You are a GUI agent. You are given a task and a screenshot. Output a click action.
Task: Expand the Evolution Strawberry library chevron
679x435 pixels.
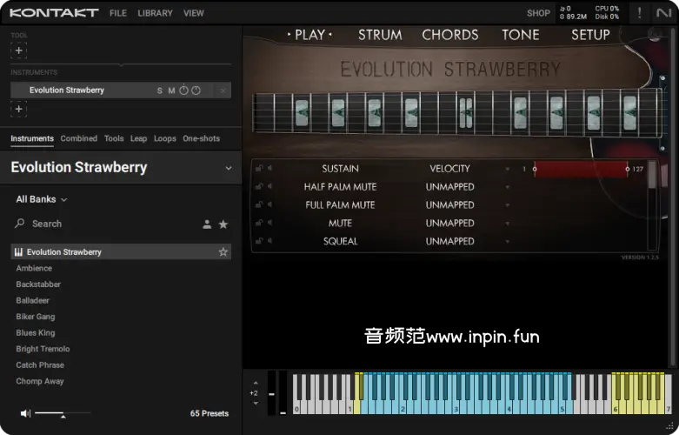pos(229,168)
